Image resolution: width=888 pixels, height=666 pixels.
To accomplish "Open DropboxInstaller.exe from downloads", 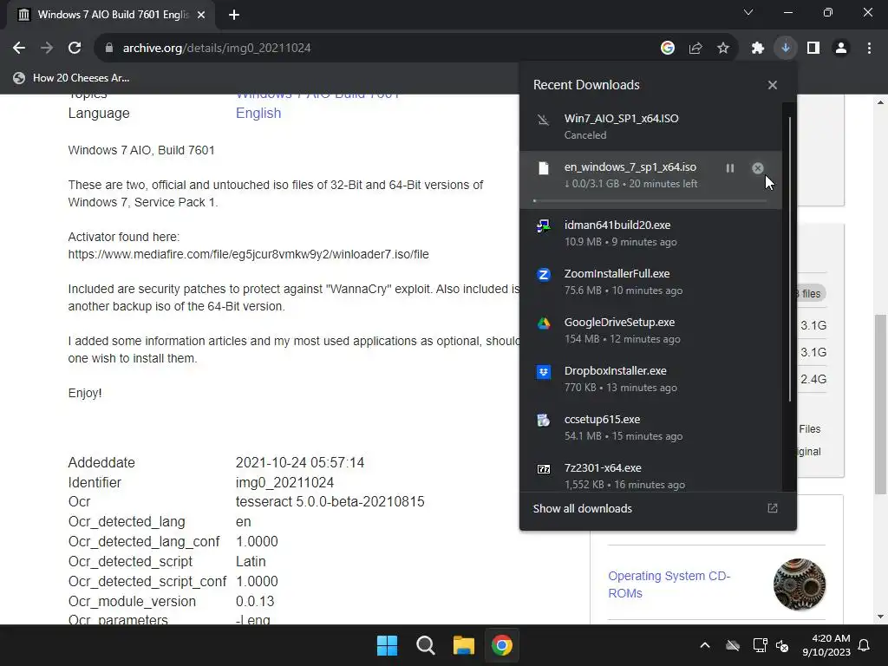I will coord(651,379).
